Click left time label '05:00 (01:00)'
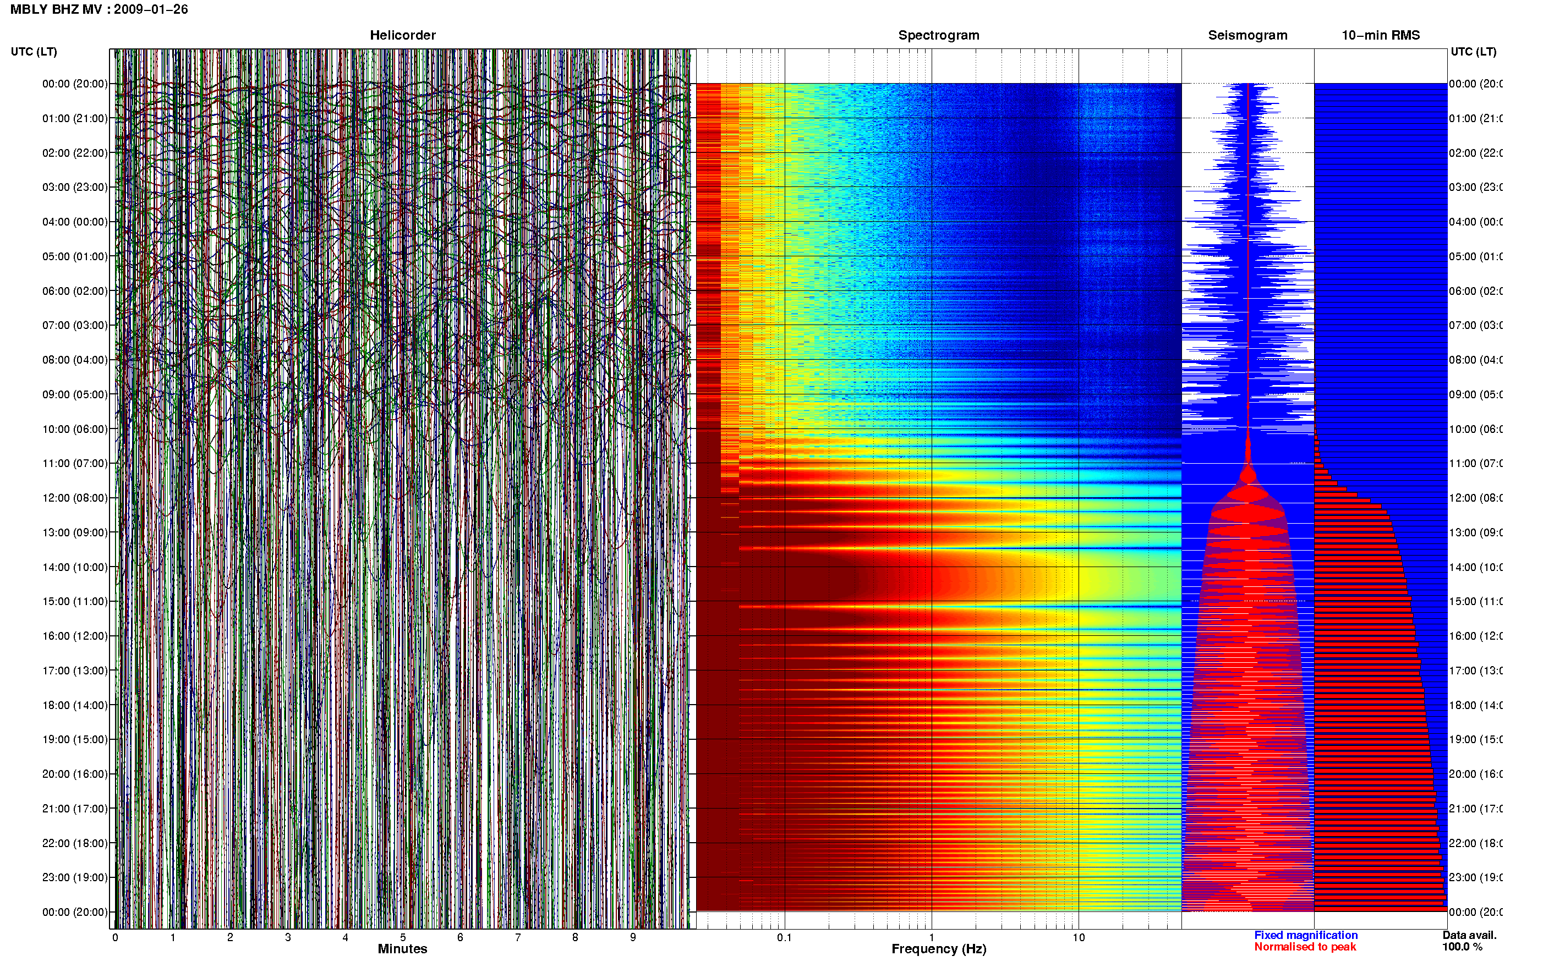This screenshot has width=1565, height=978. [x=75, y=256]
